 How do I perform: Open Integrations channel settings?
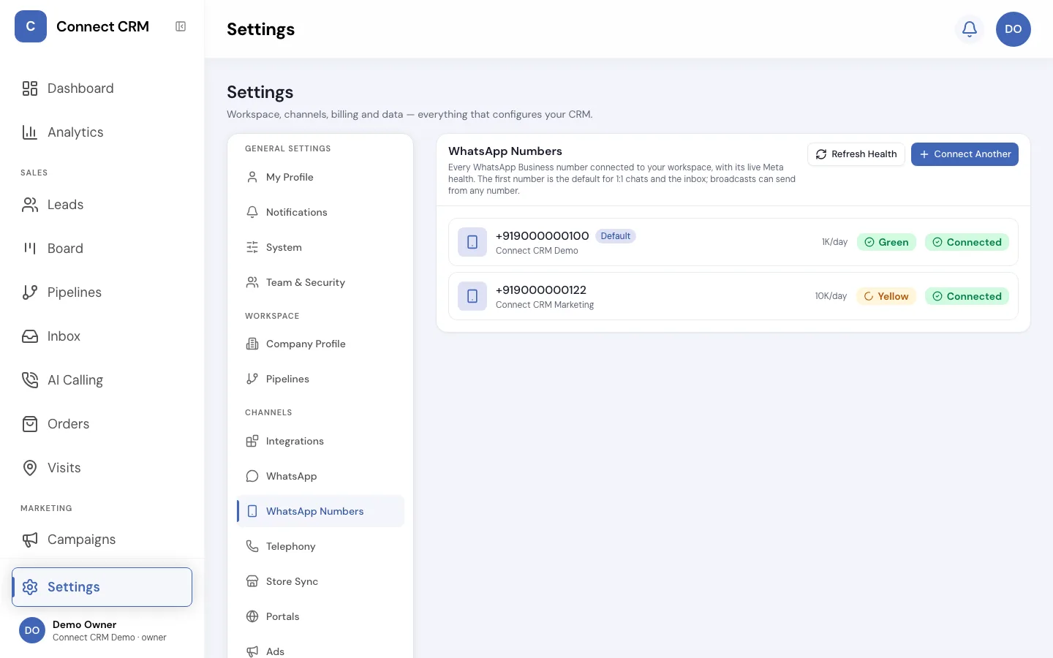320,441
